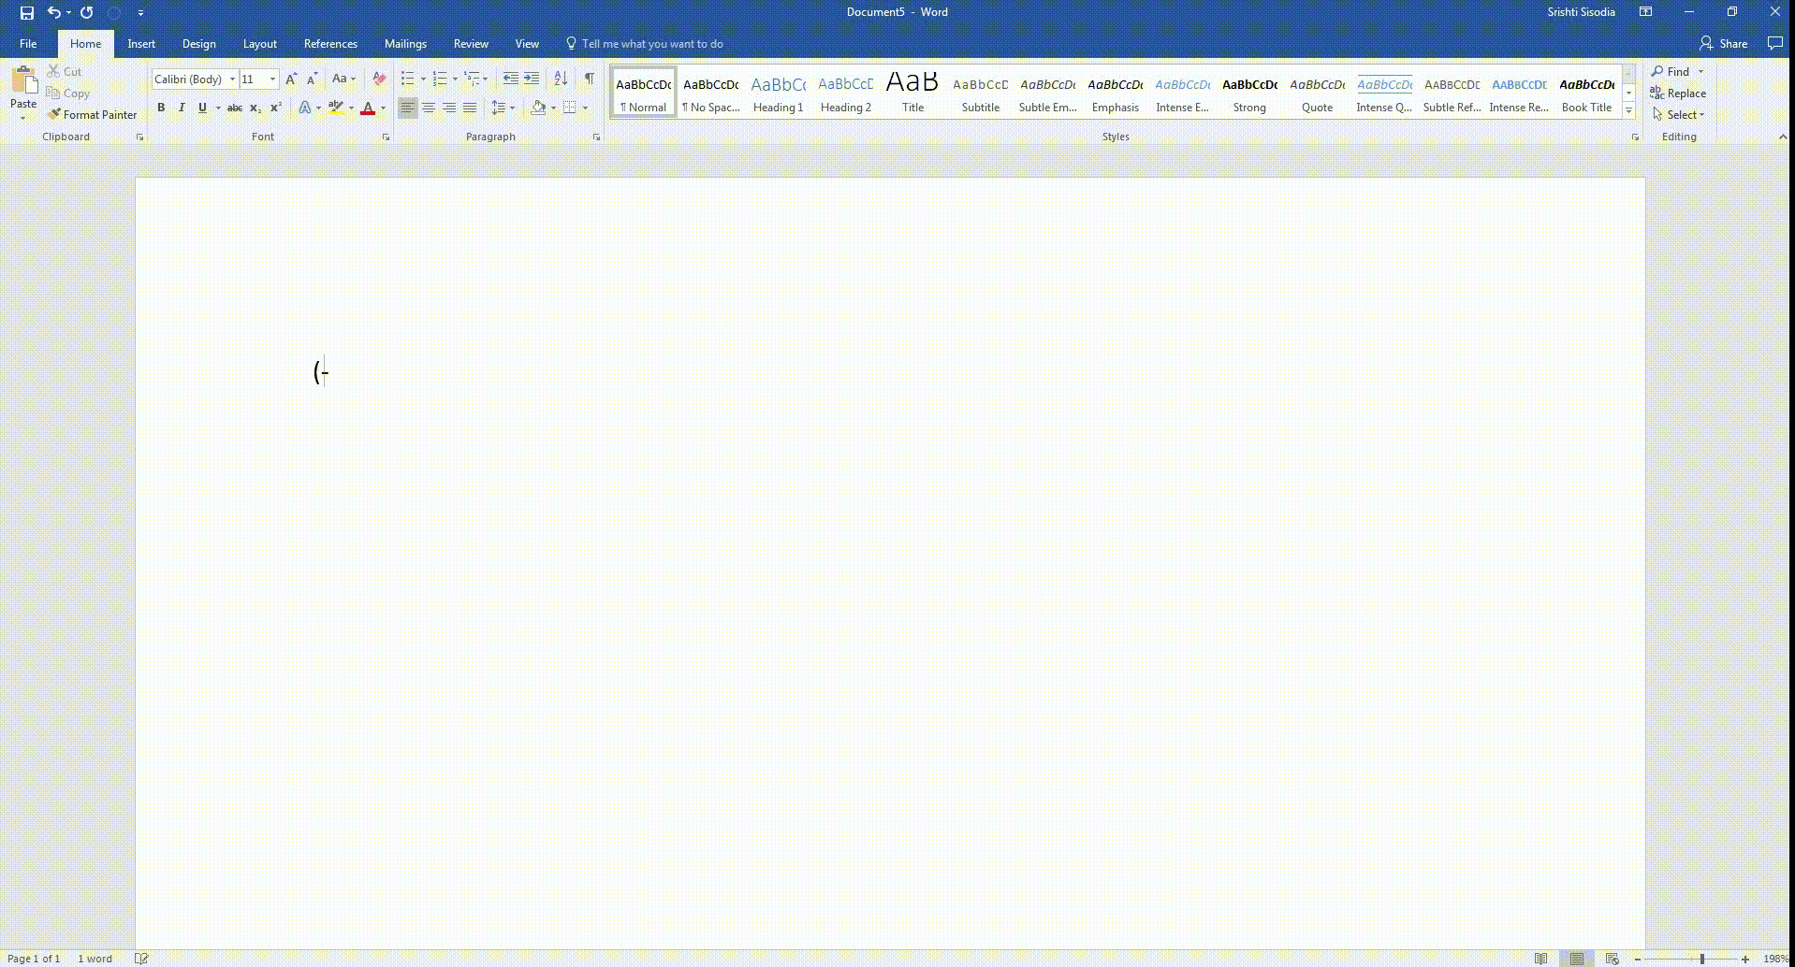Align text right
The image size is (1795, 967).
coord(449,108)
